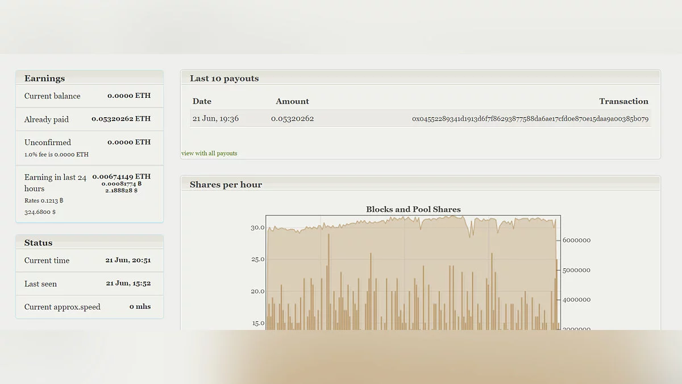Click the Amount column header
Screen dimensions: 682x384
pyautogui.click(x=292, y=101)
